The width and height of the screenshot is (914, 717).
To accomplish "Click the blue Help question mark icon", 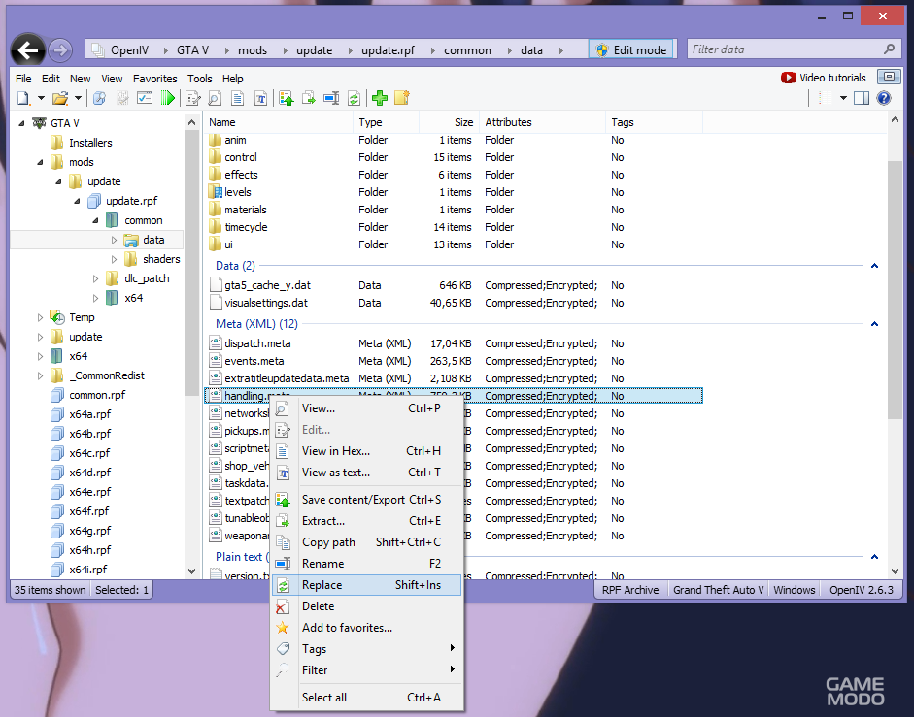I will tap(884, 98).
